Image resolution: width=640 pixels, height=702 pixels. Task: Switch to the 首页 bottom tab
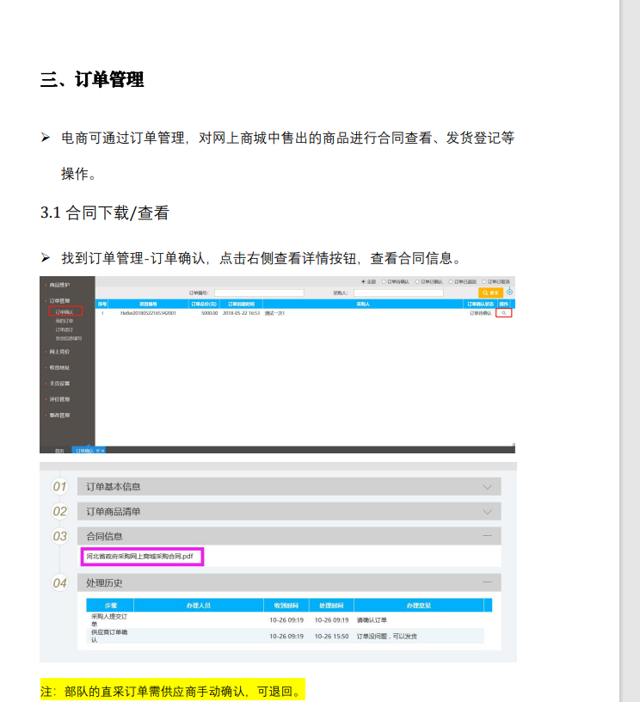[59, 450]
